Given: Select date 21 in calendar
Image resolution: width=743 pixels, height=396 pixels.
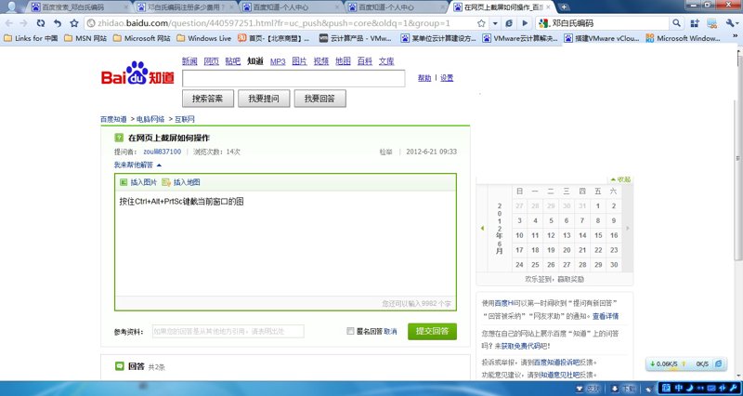Looking at the screenshot, I should (x=582, y=250).
